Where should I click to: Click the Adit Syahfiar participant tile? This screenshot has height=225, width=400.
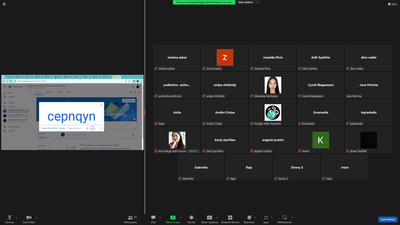coord(321,57)
